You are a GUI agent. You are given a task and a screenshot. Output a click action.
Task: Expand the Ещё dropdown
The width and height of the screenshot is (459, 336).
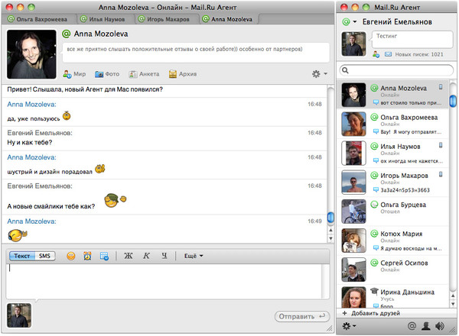click(x=194, y=256)
